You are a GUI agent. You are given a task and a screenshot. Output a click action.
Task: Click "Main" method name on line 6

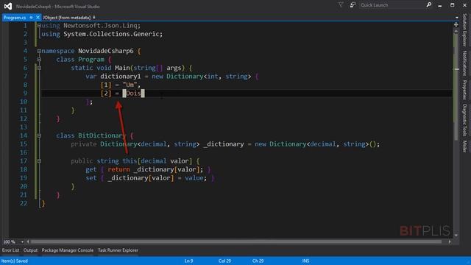[x=122, y=68]
